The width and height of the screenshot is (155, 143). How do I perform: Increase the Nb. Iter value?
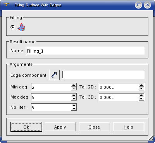[74, 106]
